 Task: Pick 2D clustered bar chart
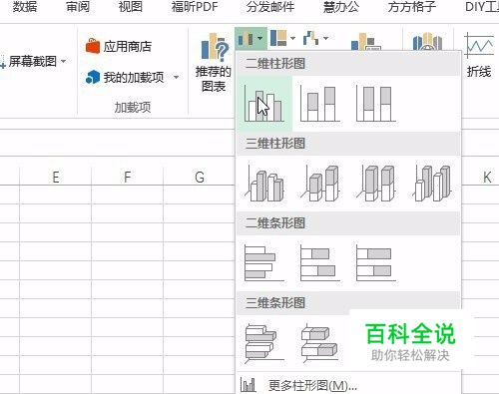[x=264, y=263]
